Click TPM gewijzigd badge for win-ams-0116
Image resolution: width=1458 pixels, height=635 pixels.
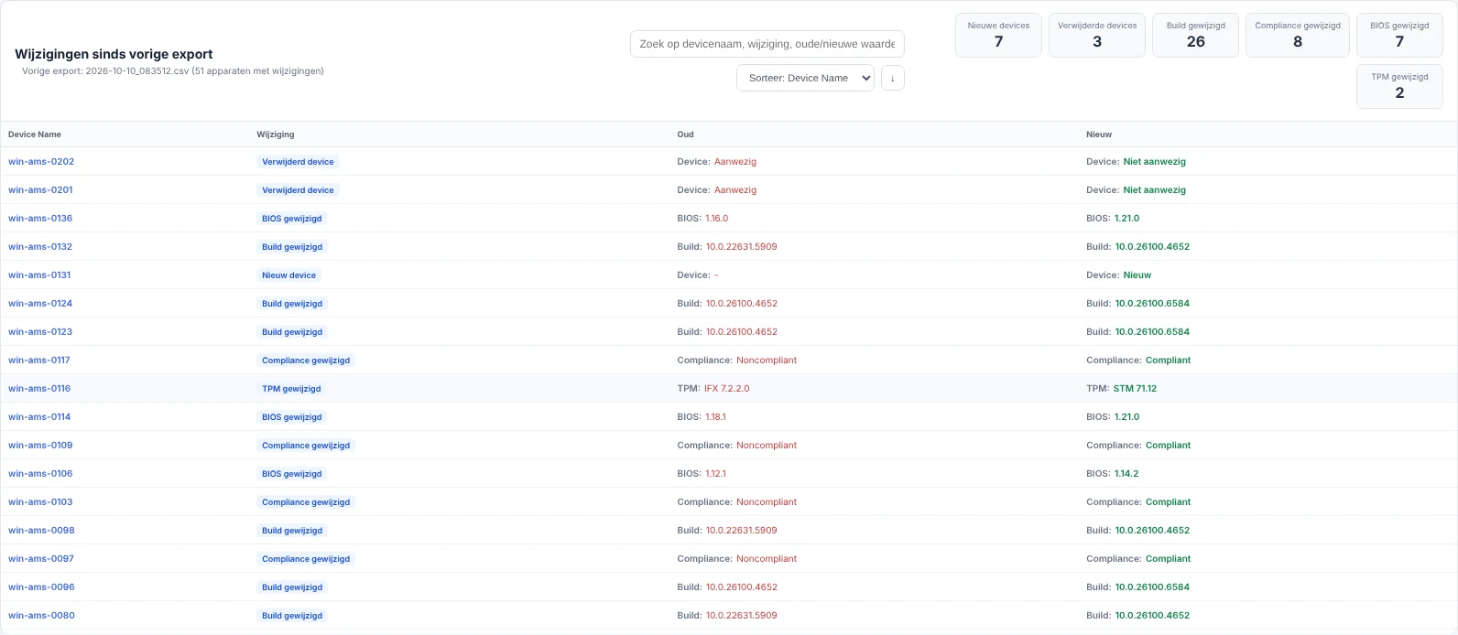[291, 389]
